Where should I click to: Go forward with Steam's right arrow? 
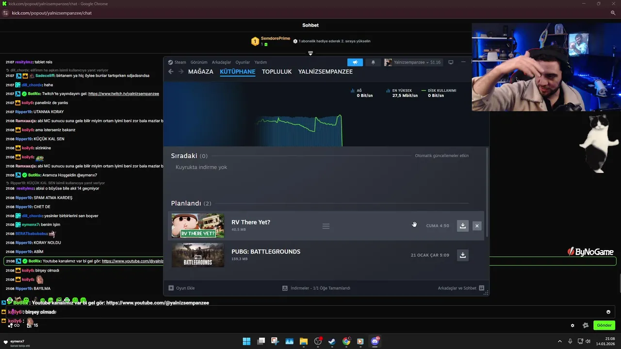pos(181,72)
